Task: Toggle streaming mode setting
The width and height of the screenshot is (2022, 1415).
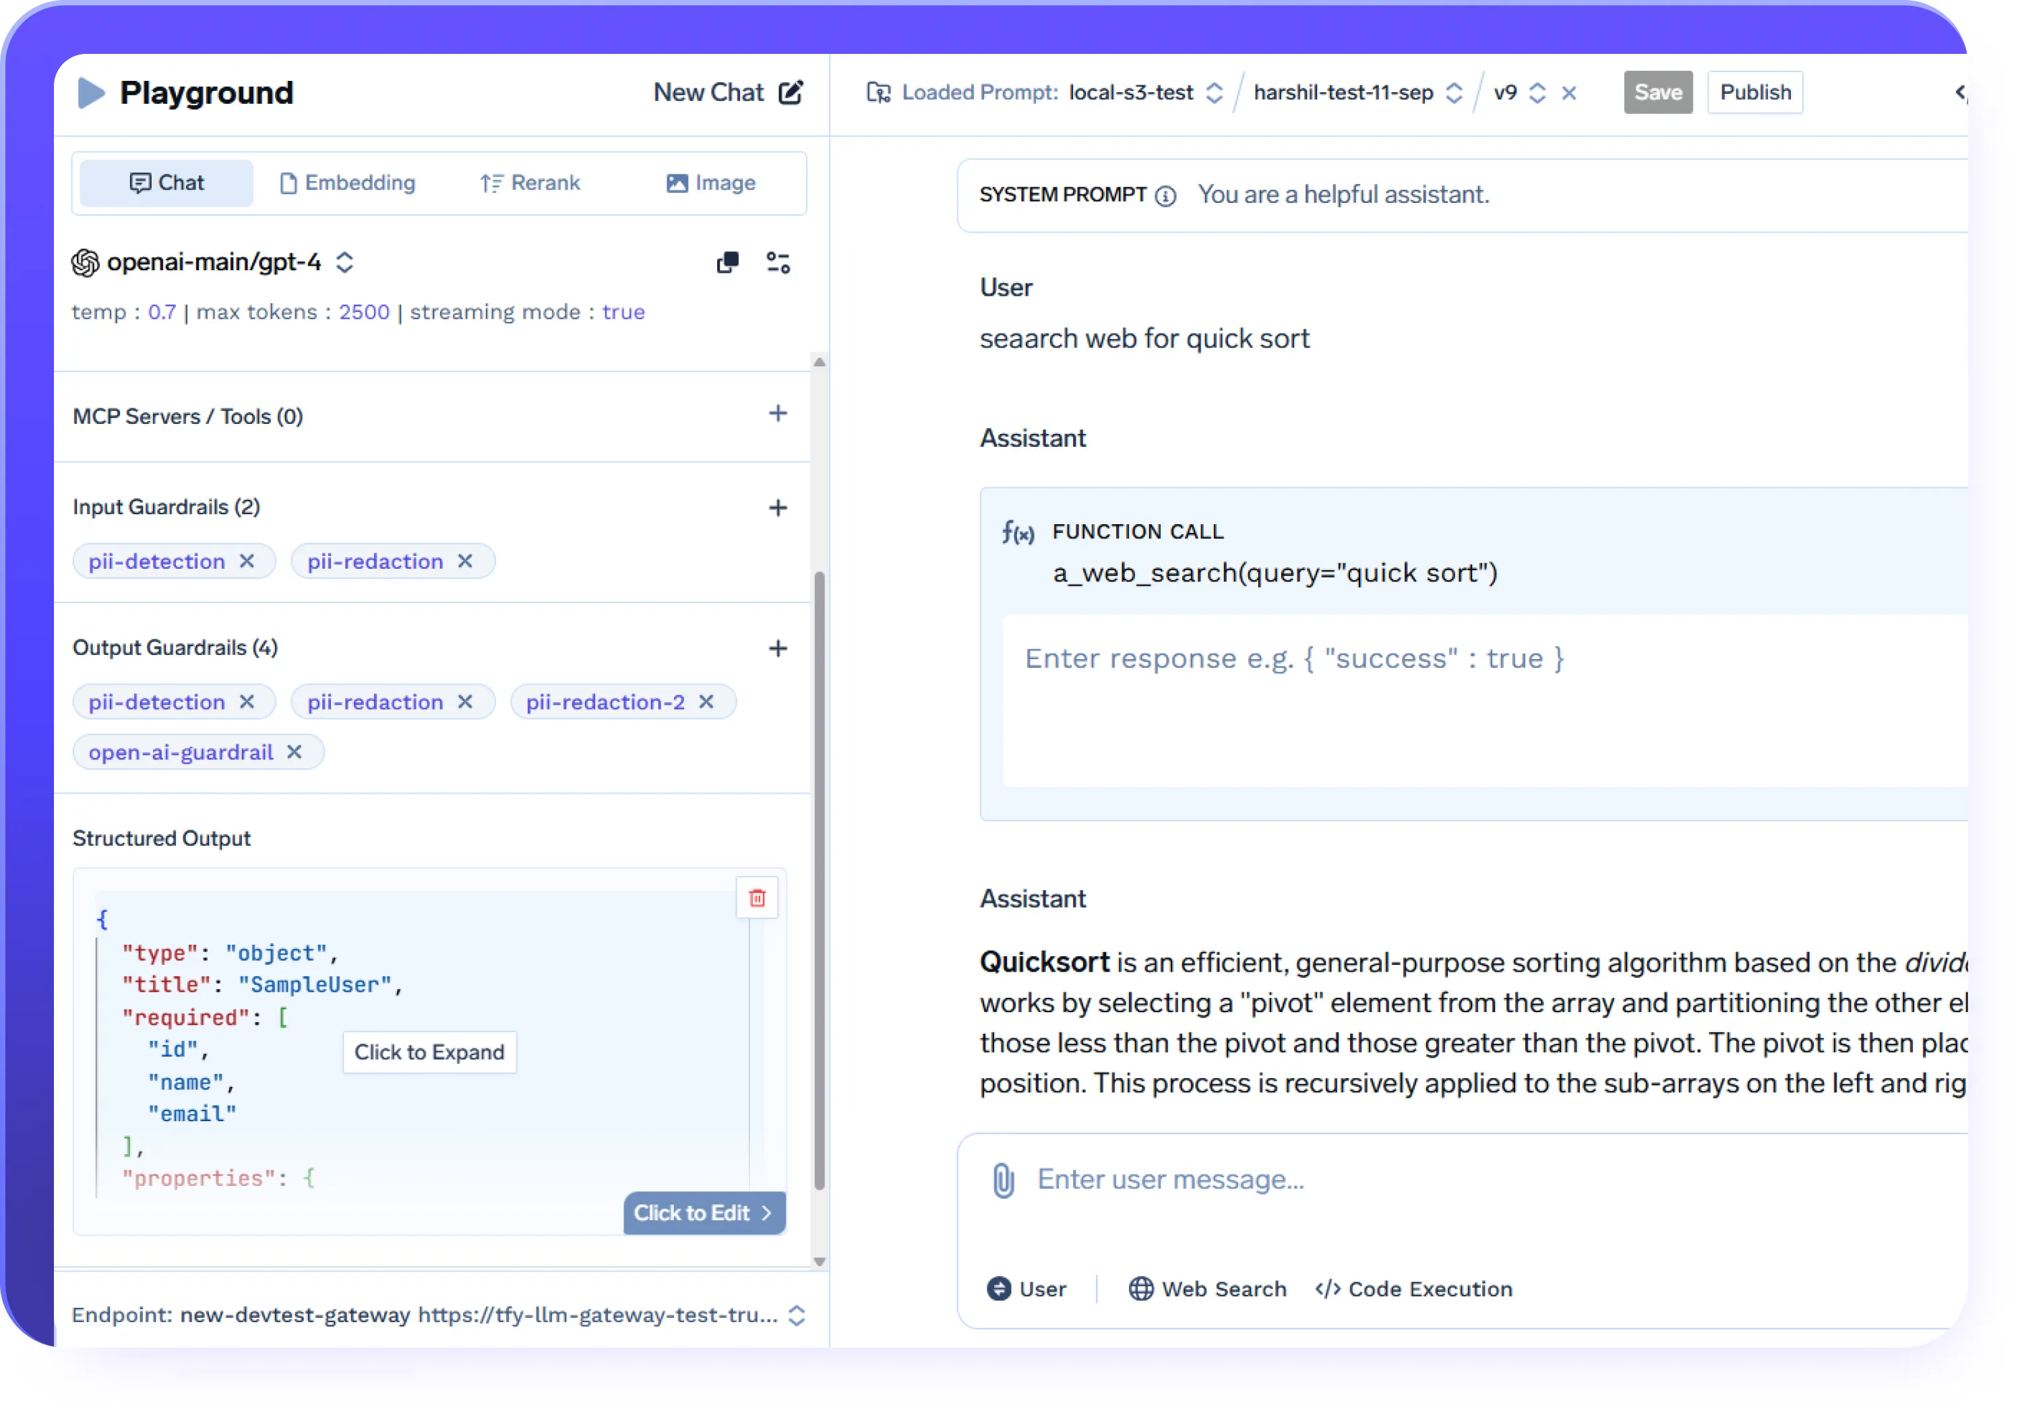Action: [623, 312]
